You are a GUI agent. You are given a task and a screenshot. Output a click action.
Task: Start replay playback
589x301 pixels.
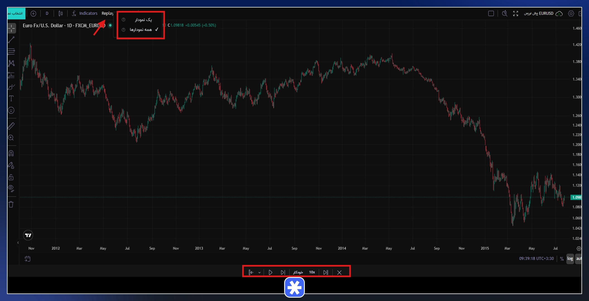click(x=270, y=272)
